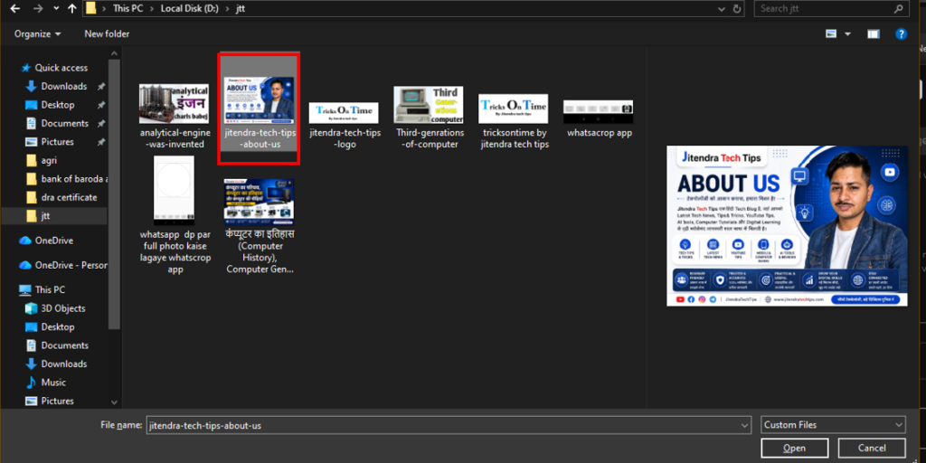
Task: Open pinned Pictures under Quick access
Action: point(57,142)
